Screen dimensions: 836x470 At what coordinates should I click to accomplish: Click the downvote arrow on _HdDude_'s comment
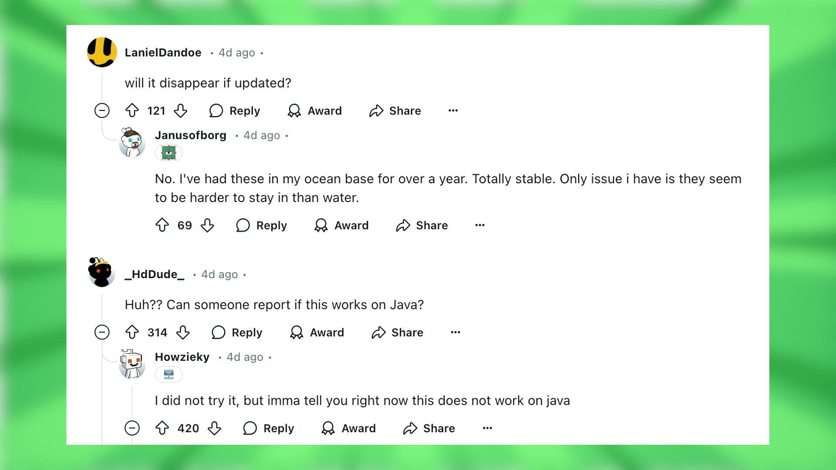point(184,332)
